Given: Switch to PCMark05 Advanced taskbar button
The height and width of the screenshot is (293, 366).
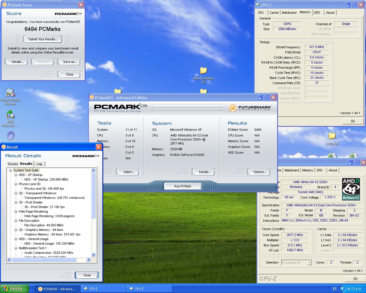Looking at the screenshot, I should pos(57,289).
